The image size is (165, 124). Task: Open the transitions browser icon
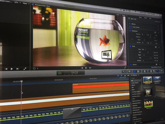(145, 71)
